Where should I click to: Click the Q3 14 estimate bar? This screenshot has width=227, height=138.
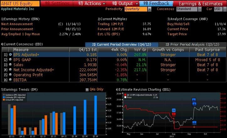coord(95,115)
